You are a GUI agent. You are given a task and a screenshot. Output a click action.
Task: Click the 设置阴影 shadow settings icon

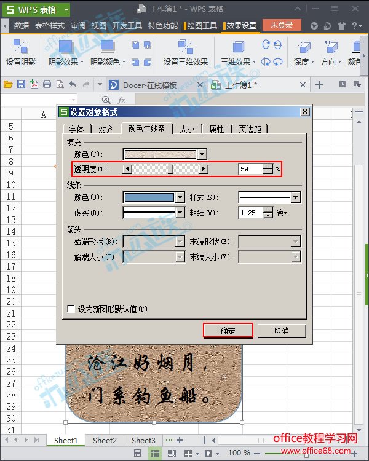point(20,47)
